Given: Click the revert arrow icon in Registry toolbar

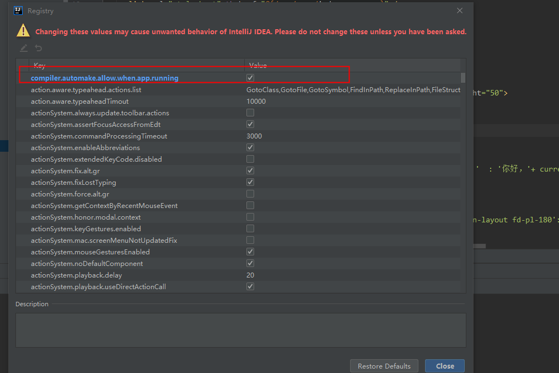Looking at the screenshot, I should coord(39,48).
